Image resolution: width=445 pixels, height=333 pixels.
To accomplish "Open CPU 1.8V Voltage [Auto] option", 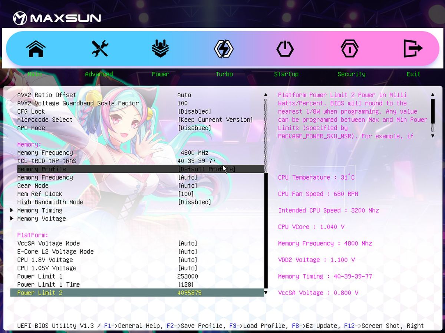I will pos(187,260).
